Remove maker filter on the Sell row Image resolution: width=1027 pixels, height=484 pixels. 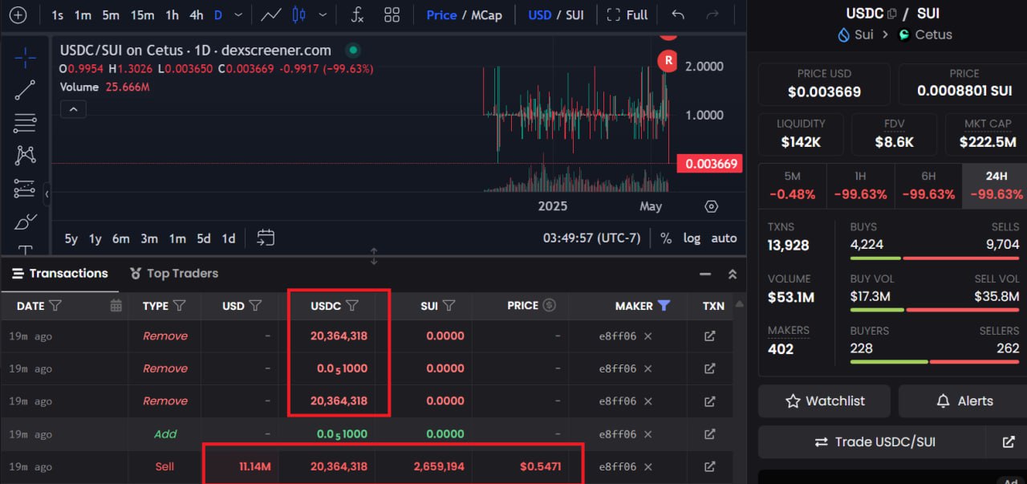coord(647,466)
